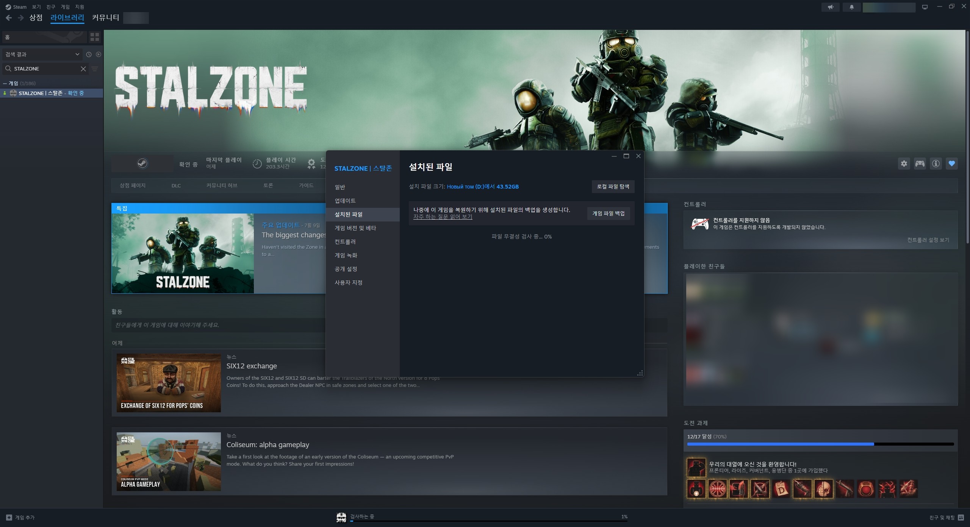Open the saluting soldier achievement icon

point(696,468)
